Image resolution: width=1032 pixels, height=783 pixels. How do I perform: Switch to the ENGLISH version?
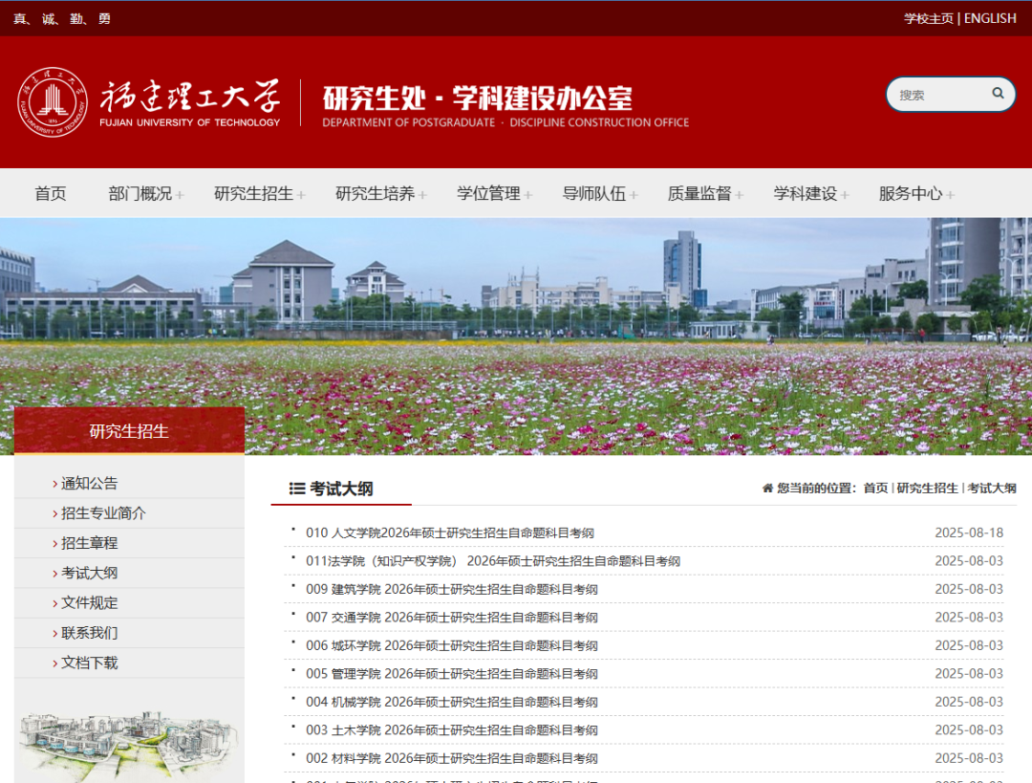tap(990, 18)
